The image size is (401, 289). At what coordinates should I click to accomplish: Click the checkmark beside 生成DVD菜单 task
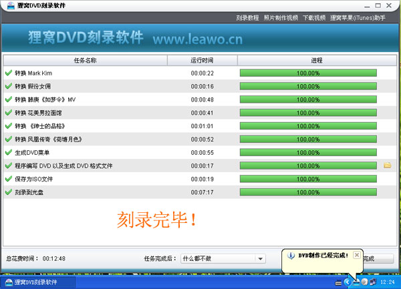pos(9,152)
